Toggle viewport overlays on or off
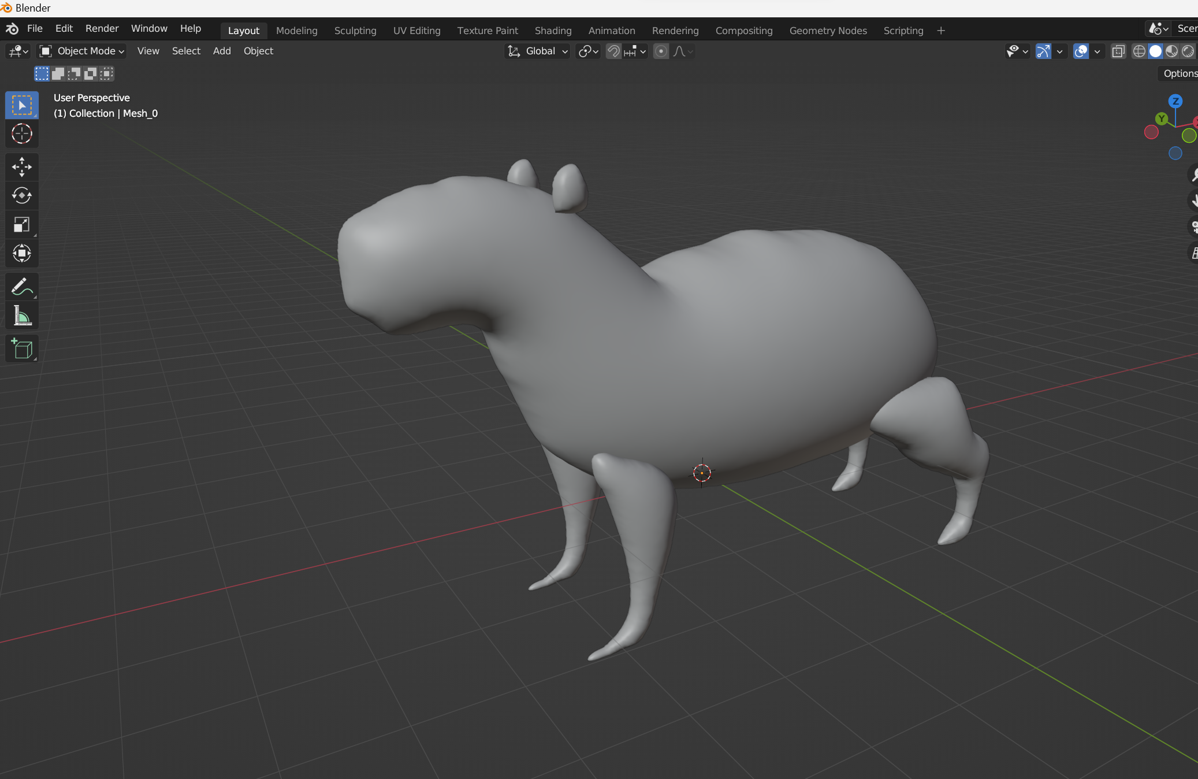The height and width of the screenshot is (779, 1198). click(x=1081, y=51)
